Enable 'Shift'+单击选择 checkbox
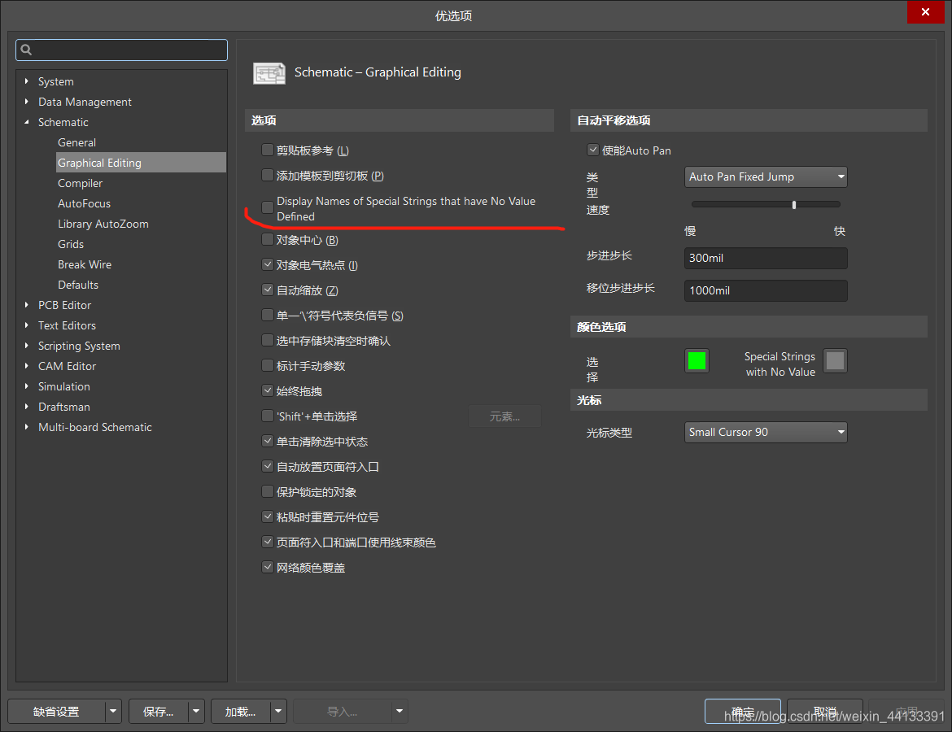 click(267, 416)
